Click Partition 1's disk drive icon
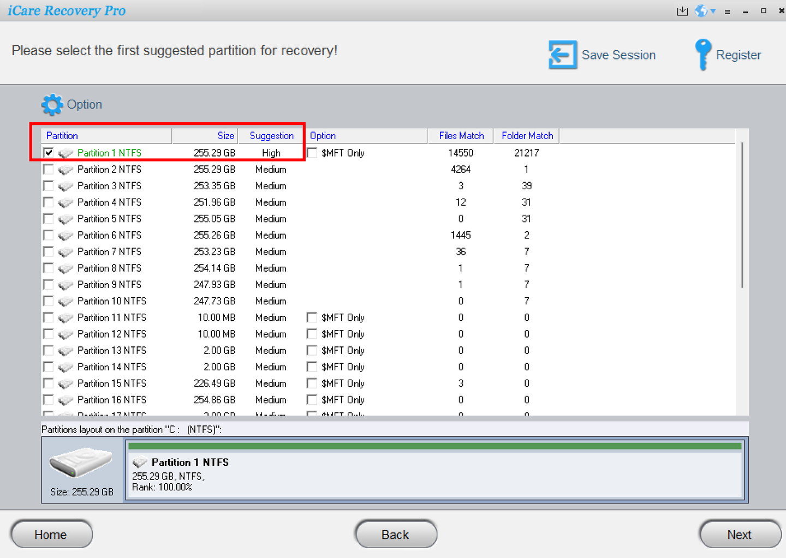The width and height of the screenshot is (786, 558). pos(65,153)
